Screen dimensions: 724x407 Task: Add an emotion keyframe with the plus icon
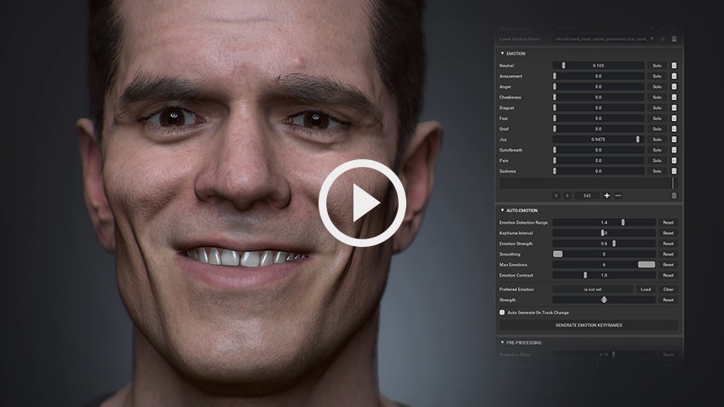point(607,196)
